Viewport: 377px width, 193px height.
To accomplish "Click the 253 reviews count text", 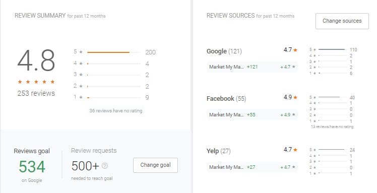I will 36,93.
